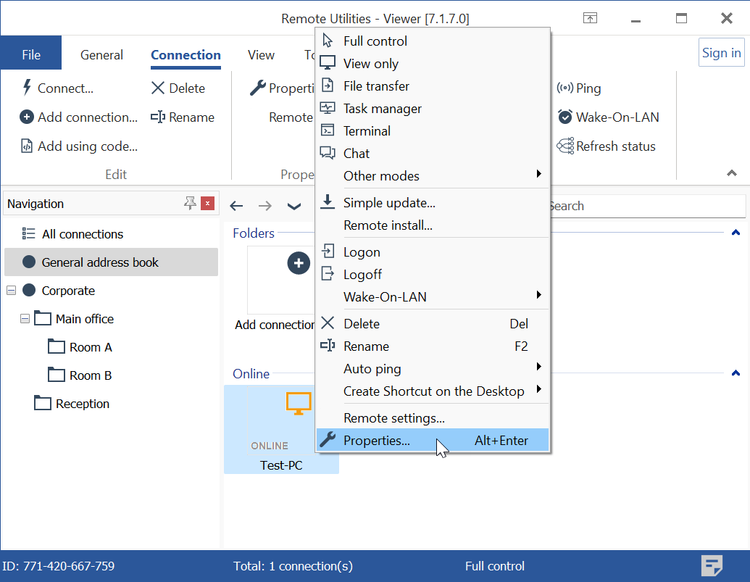Click the Add using code icon
This screenshot has width=750, height=582.
point(27,146)
